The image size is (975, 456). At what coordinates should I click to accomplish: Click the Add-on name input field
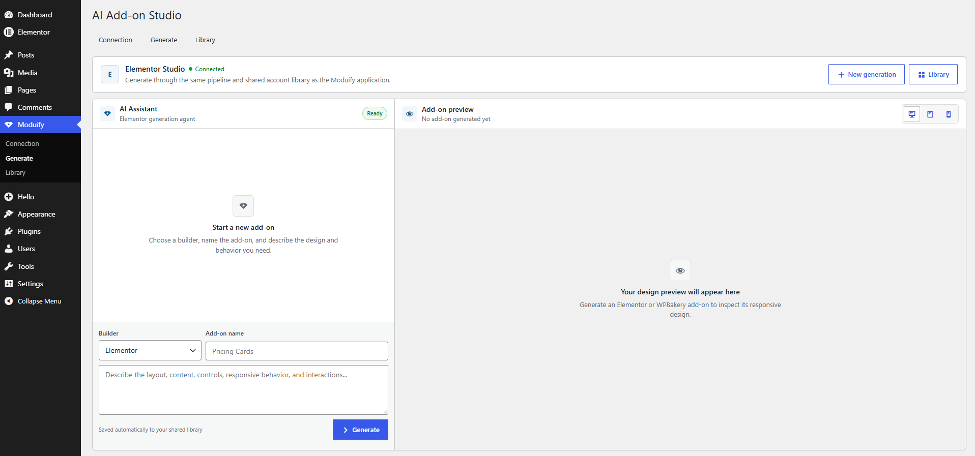coord(297,351)
